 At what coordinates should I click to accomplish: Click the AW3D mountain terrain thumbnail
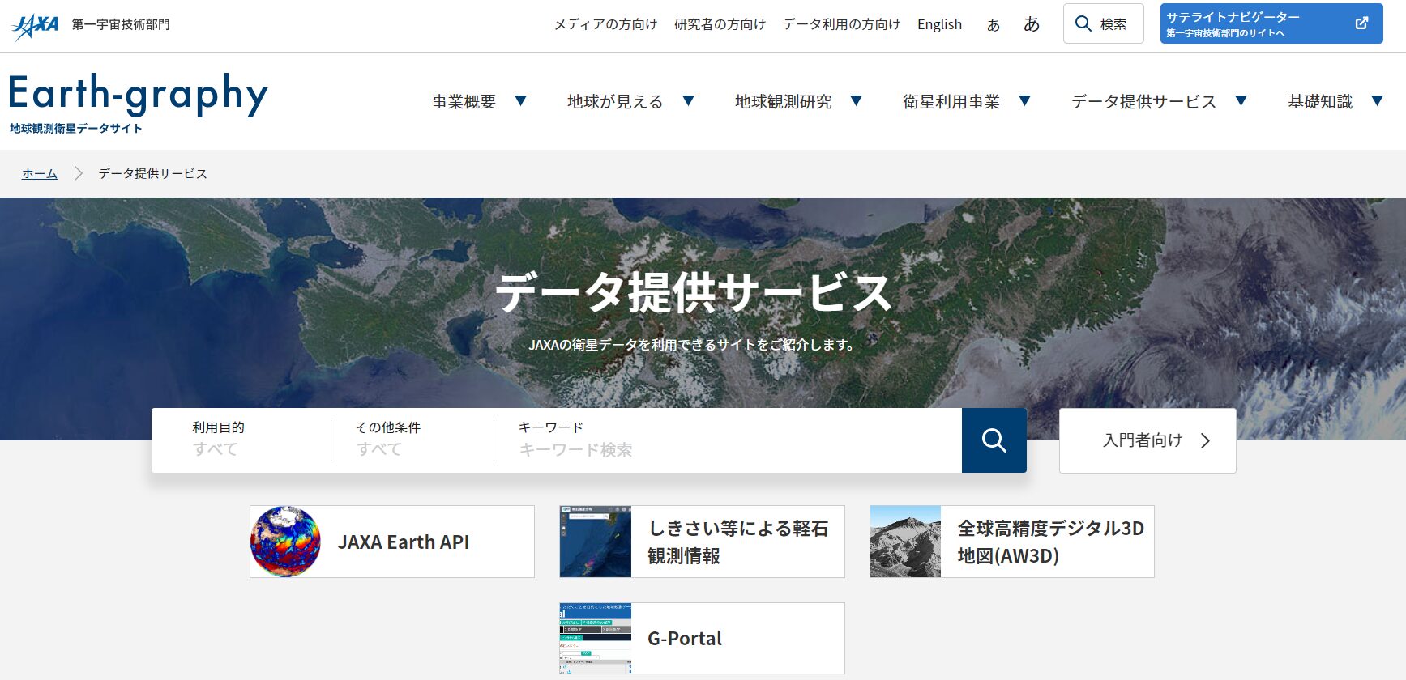pos(905,542)
